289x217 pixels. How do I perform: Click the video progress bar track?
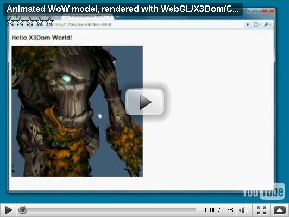point(108,210)
